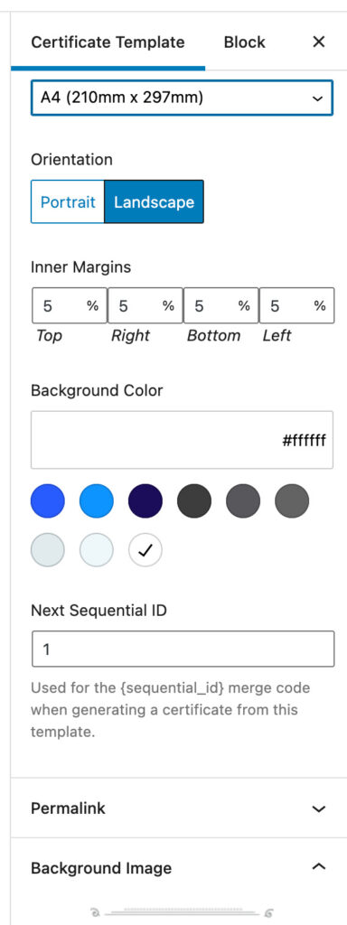This screenshot has width=347, height=925.
Task: Choose Portrait orientation
Action: [68, 201]
